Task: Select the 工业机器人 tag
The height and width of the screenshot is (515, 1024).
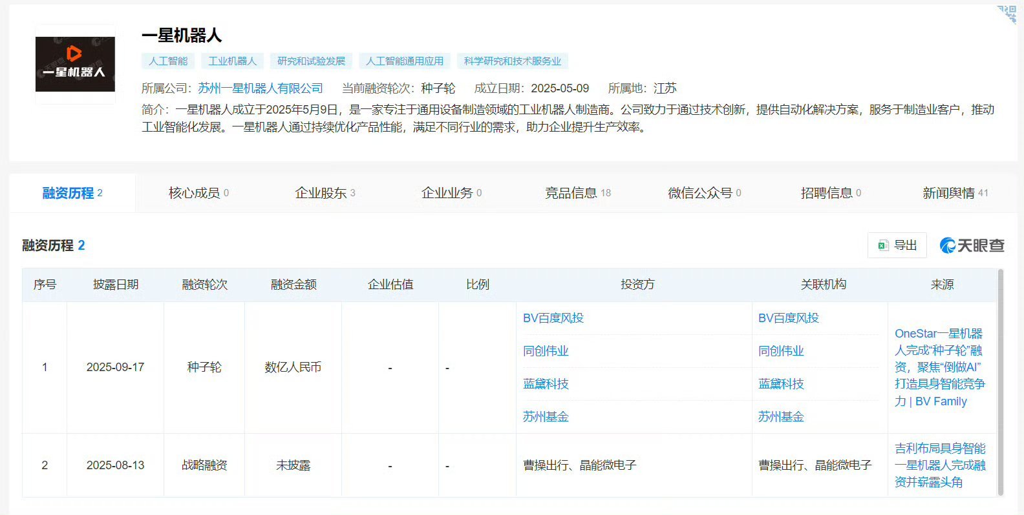Action: coord(232,61)
